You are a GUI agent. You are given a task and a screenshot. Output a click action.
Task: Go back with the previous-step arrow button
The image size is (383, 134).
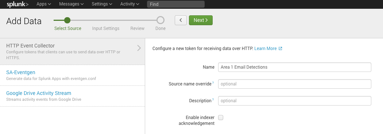tap(181, 20)
